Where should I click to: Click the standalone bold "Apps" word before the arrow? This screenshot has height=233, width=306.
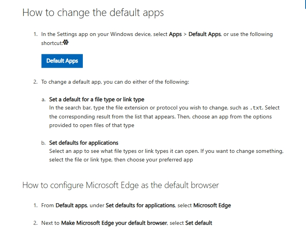(175, 34)
